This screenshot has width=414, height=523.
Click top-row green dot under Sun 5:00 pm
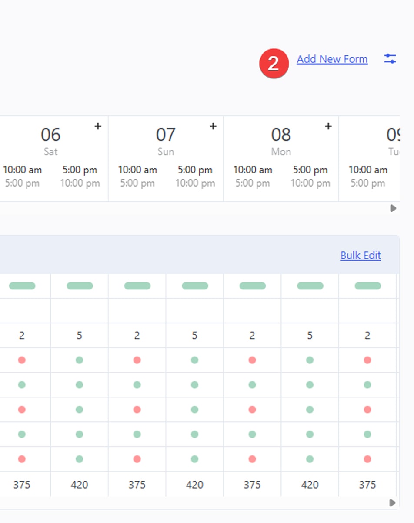(194, 360)
